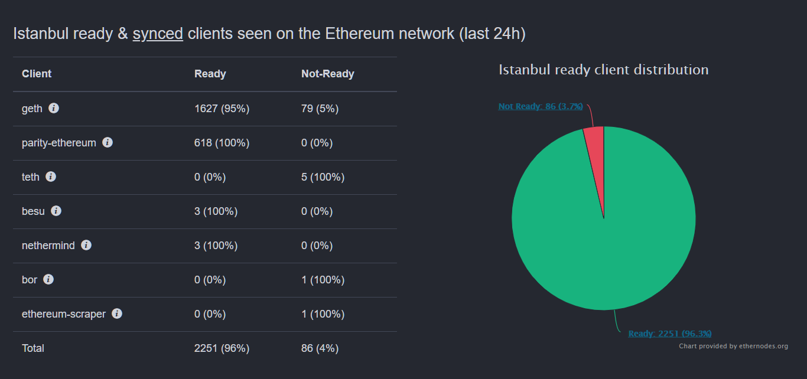Open the bor client info icon
Image resolution: width=807 pixels, height=379 pixels.
[48, 279]
